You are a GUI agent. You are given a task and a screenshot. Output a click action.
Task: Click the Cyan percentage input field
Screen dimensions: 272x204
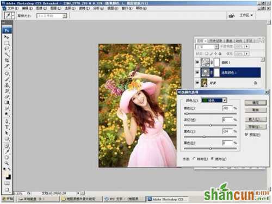tap(227, 108)
